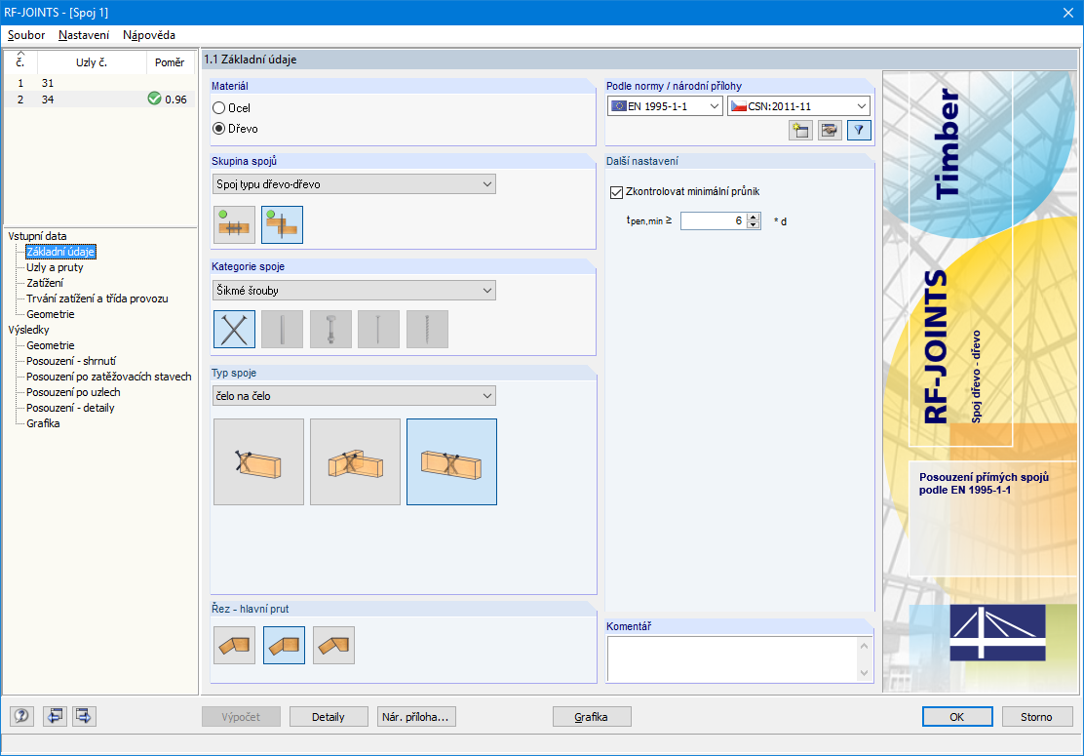Open the Nastavení menu
Viewport: 1084px width, 756px height.
click(x=84, y=35)
